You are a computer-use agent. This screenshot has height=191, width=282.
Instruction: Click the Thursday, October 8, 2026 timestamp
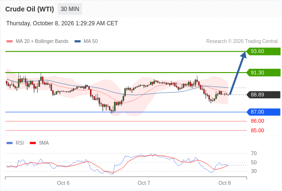(x=62, y=23)
